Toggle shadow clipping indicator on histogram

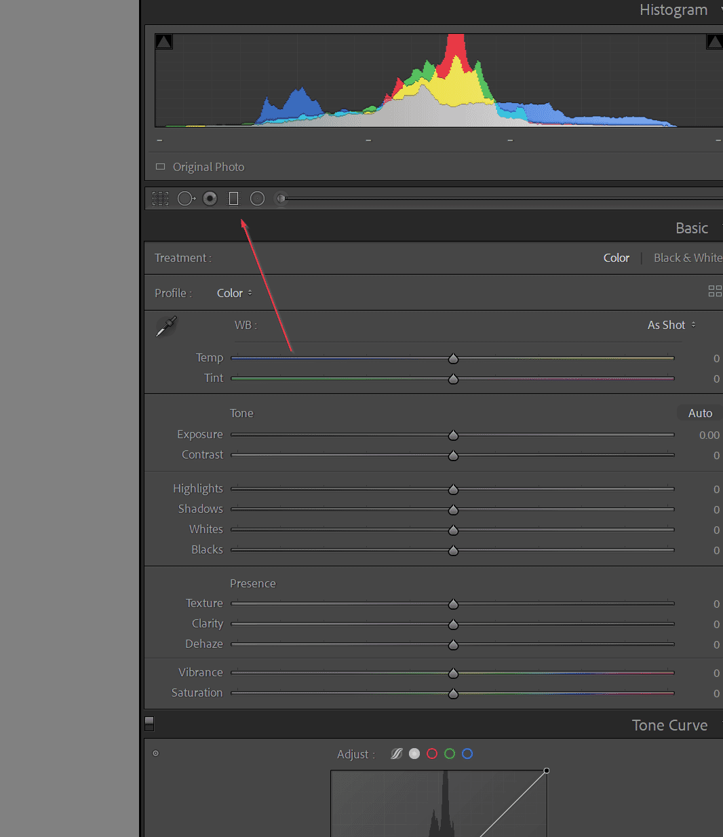point(163,41)
